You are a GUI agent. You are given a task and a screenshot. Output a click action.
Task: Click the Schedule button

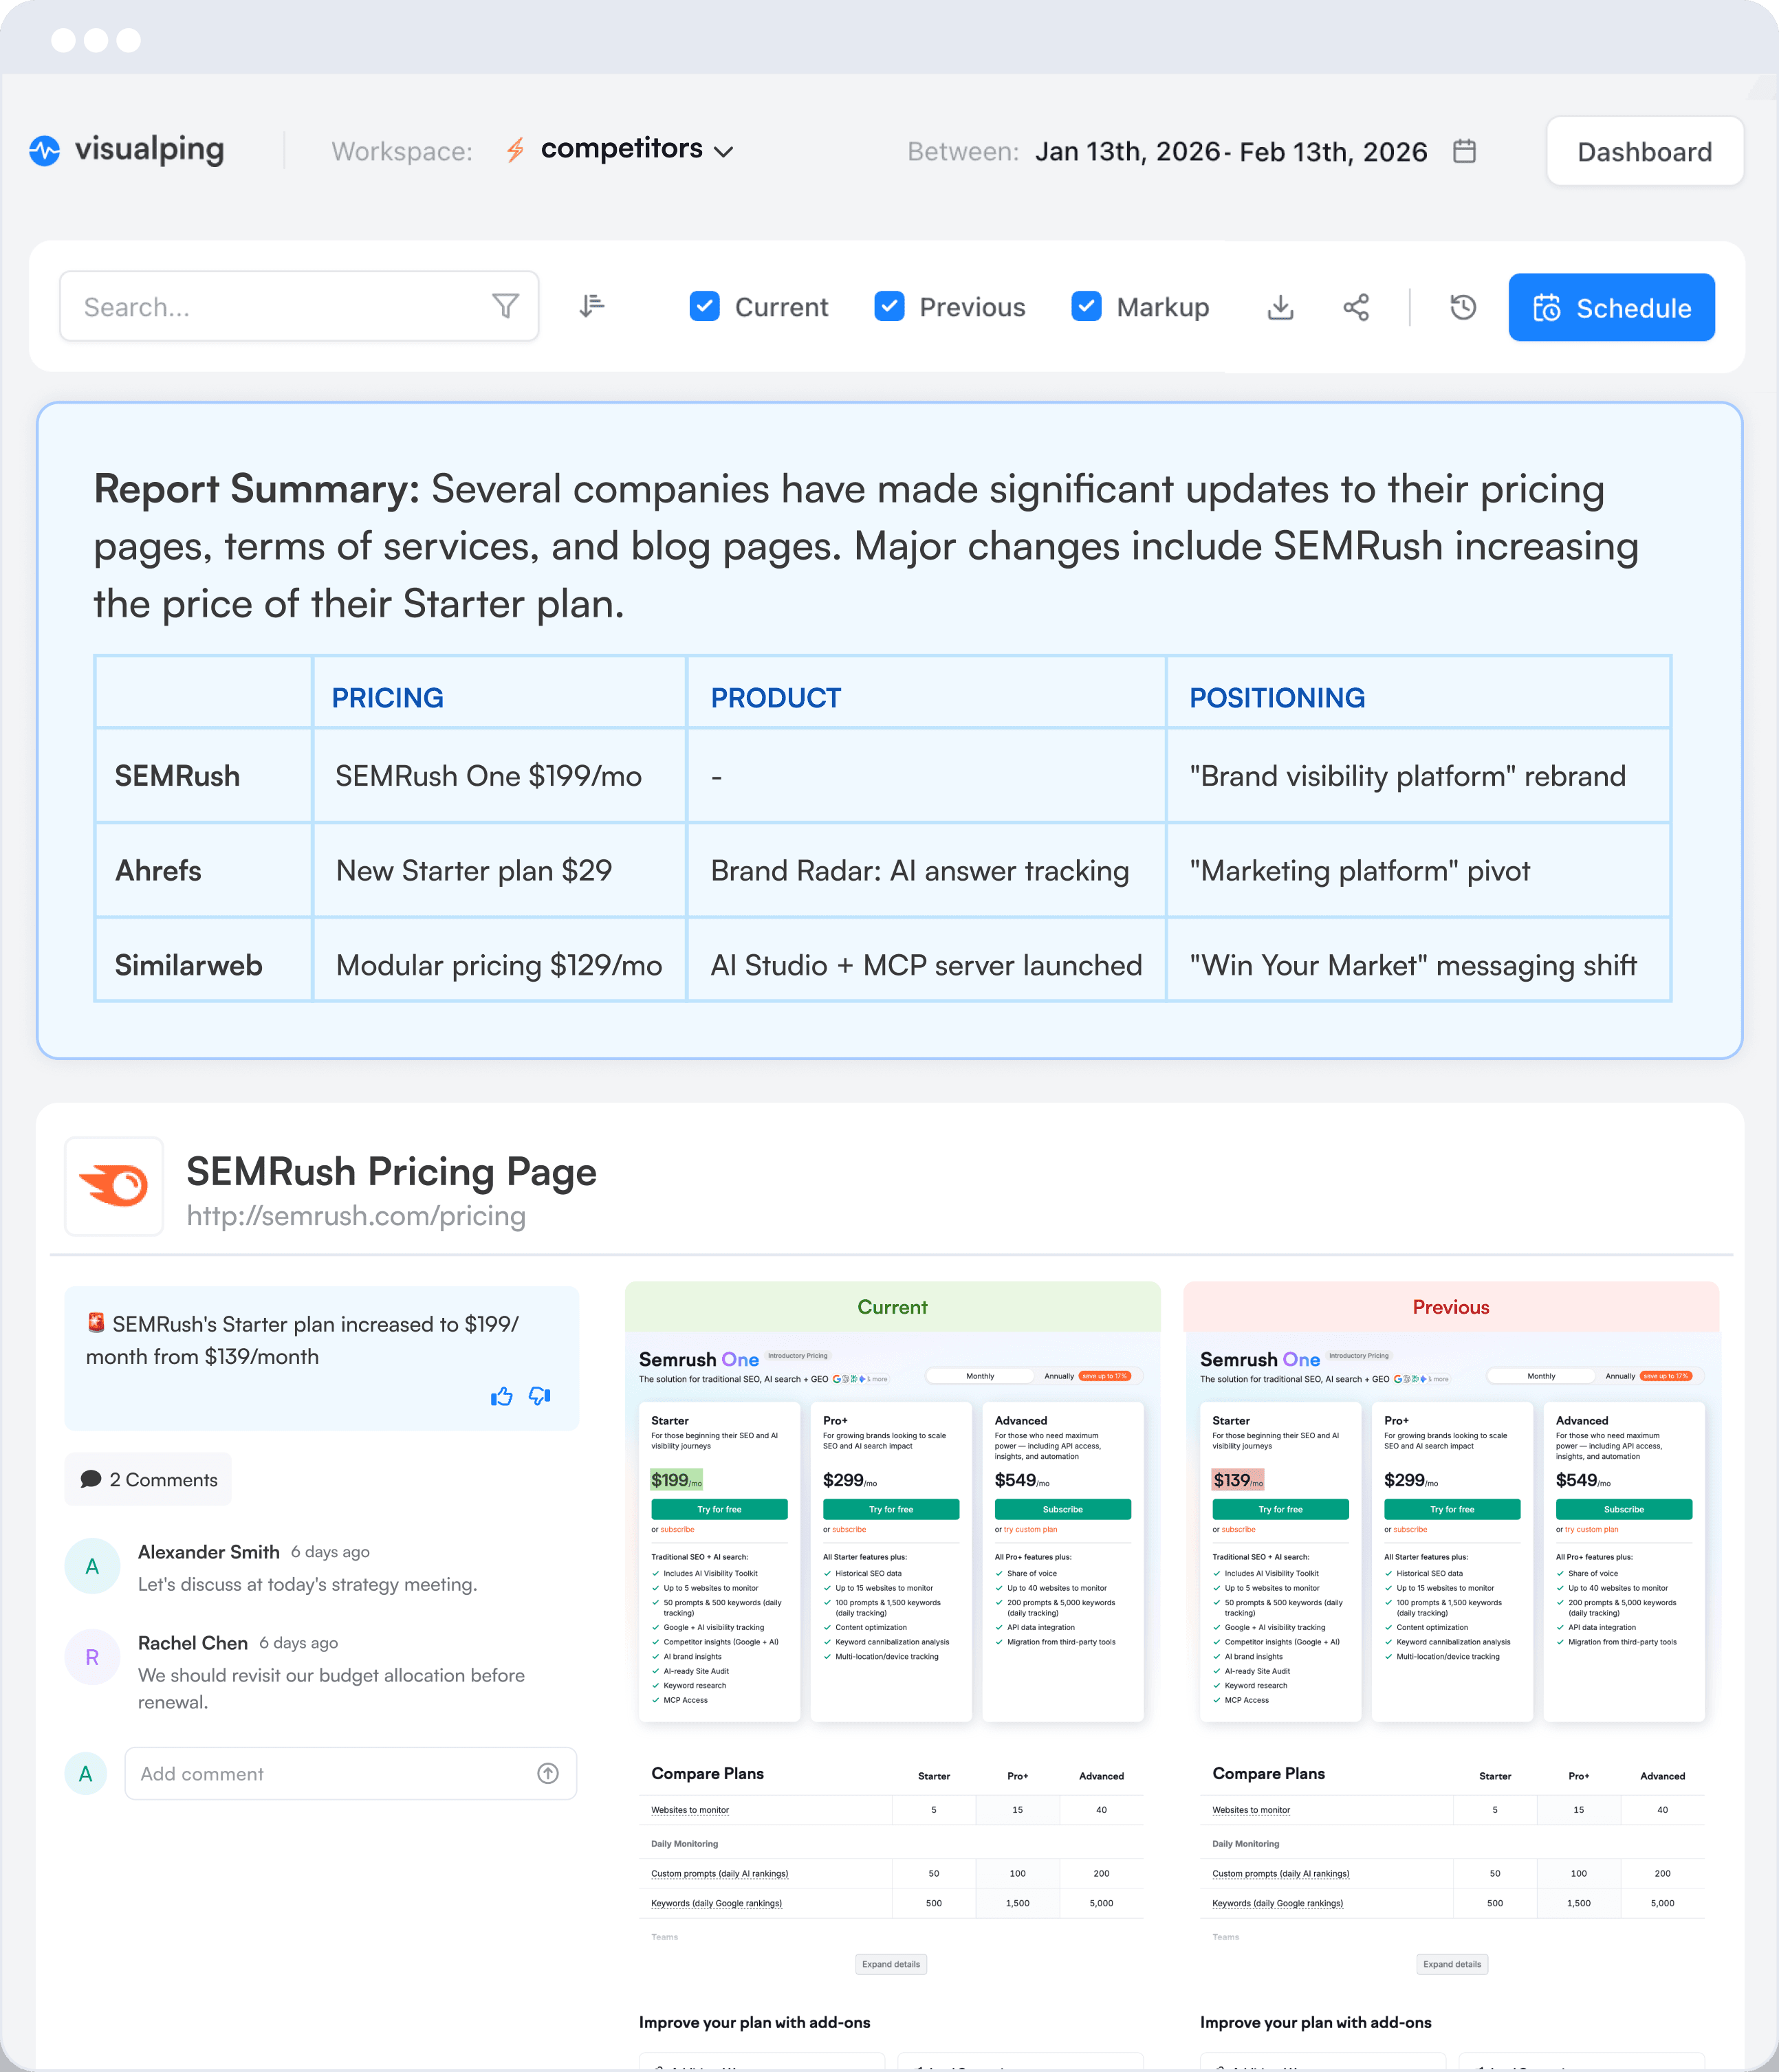click(1611, 307)
